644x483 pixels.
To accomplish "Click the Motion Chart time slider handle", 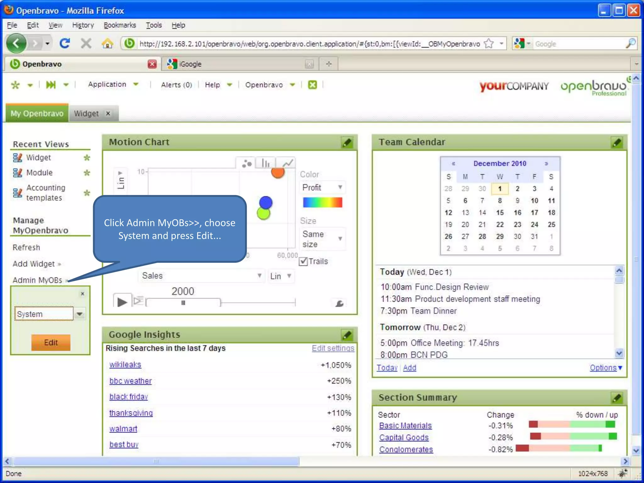I will pyautogui.click(x=183, y=303).
